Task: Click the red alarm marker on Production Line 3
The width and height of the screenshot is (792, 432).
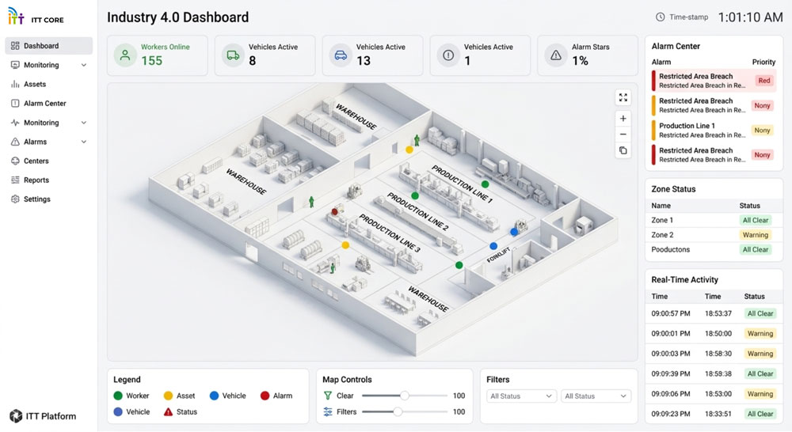Action: (x=334, y=211)
